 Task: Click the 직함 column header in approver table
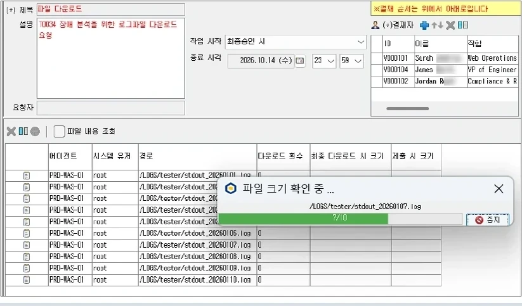point(492,44)
